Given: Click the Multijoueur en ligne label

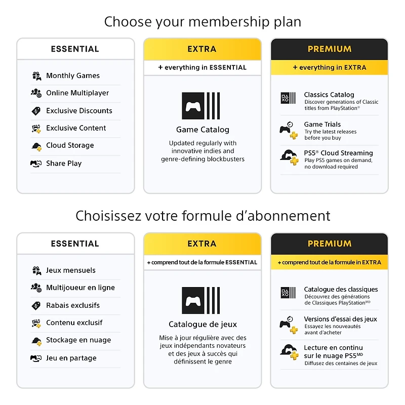Looking at the screenshot, I should tap(80, 288).
